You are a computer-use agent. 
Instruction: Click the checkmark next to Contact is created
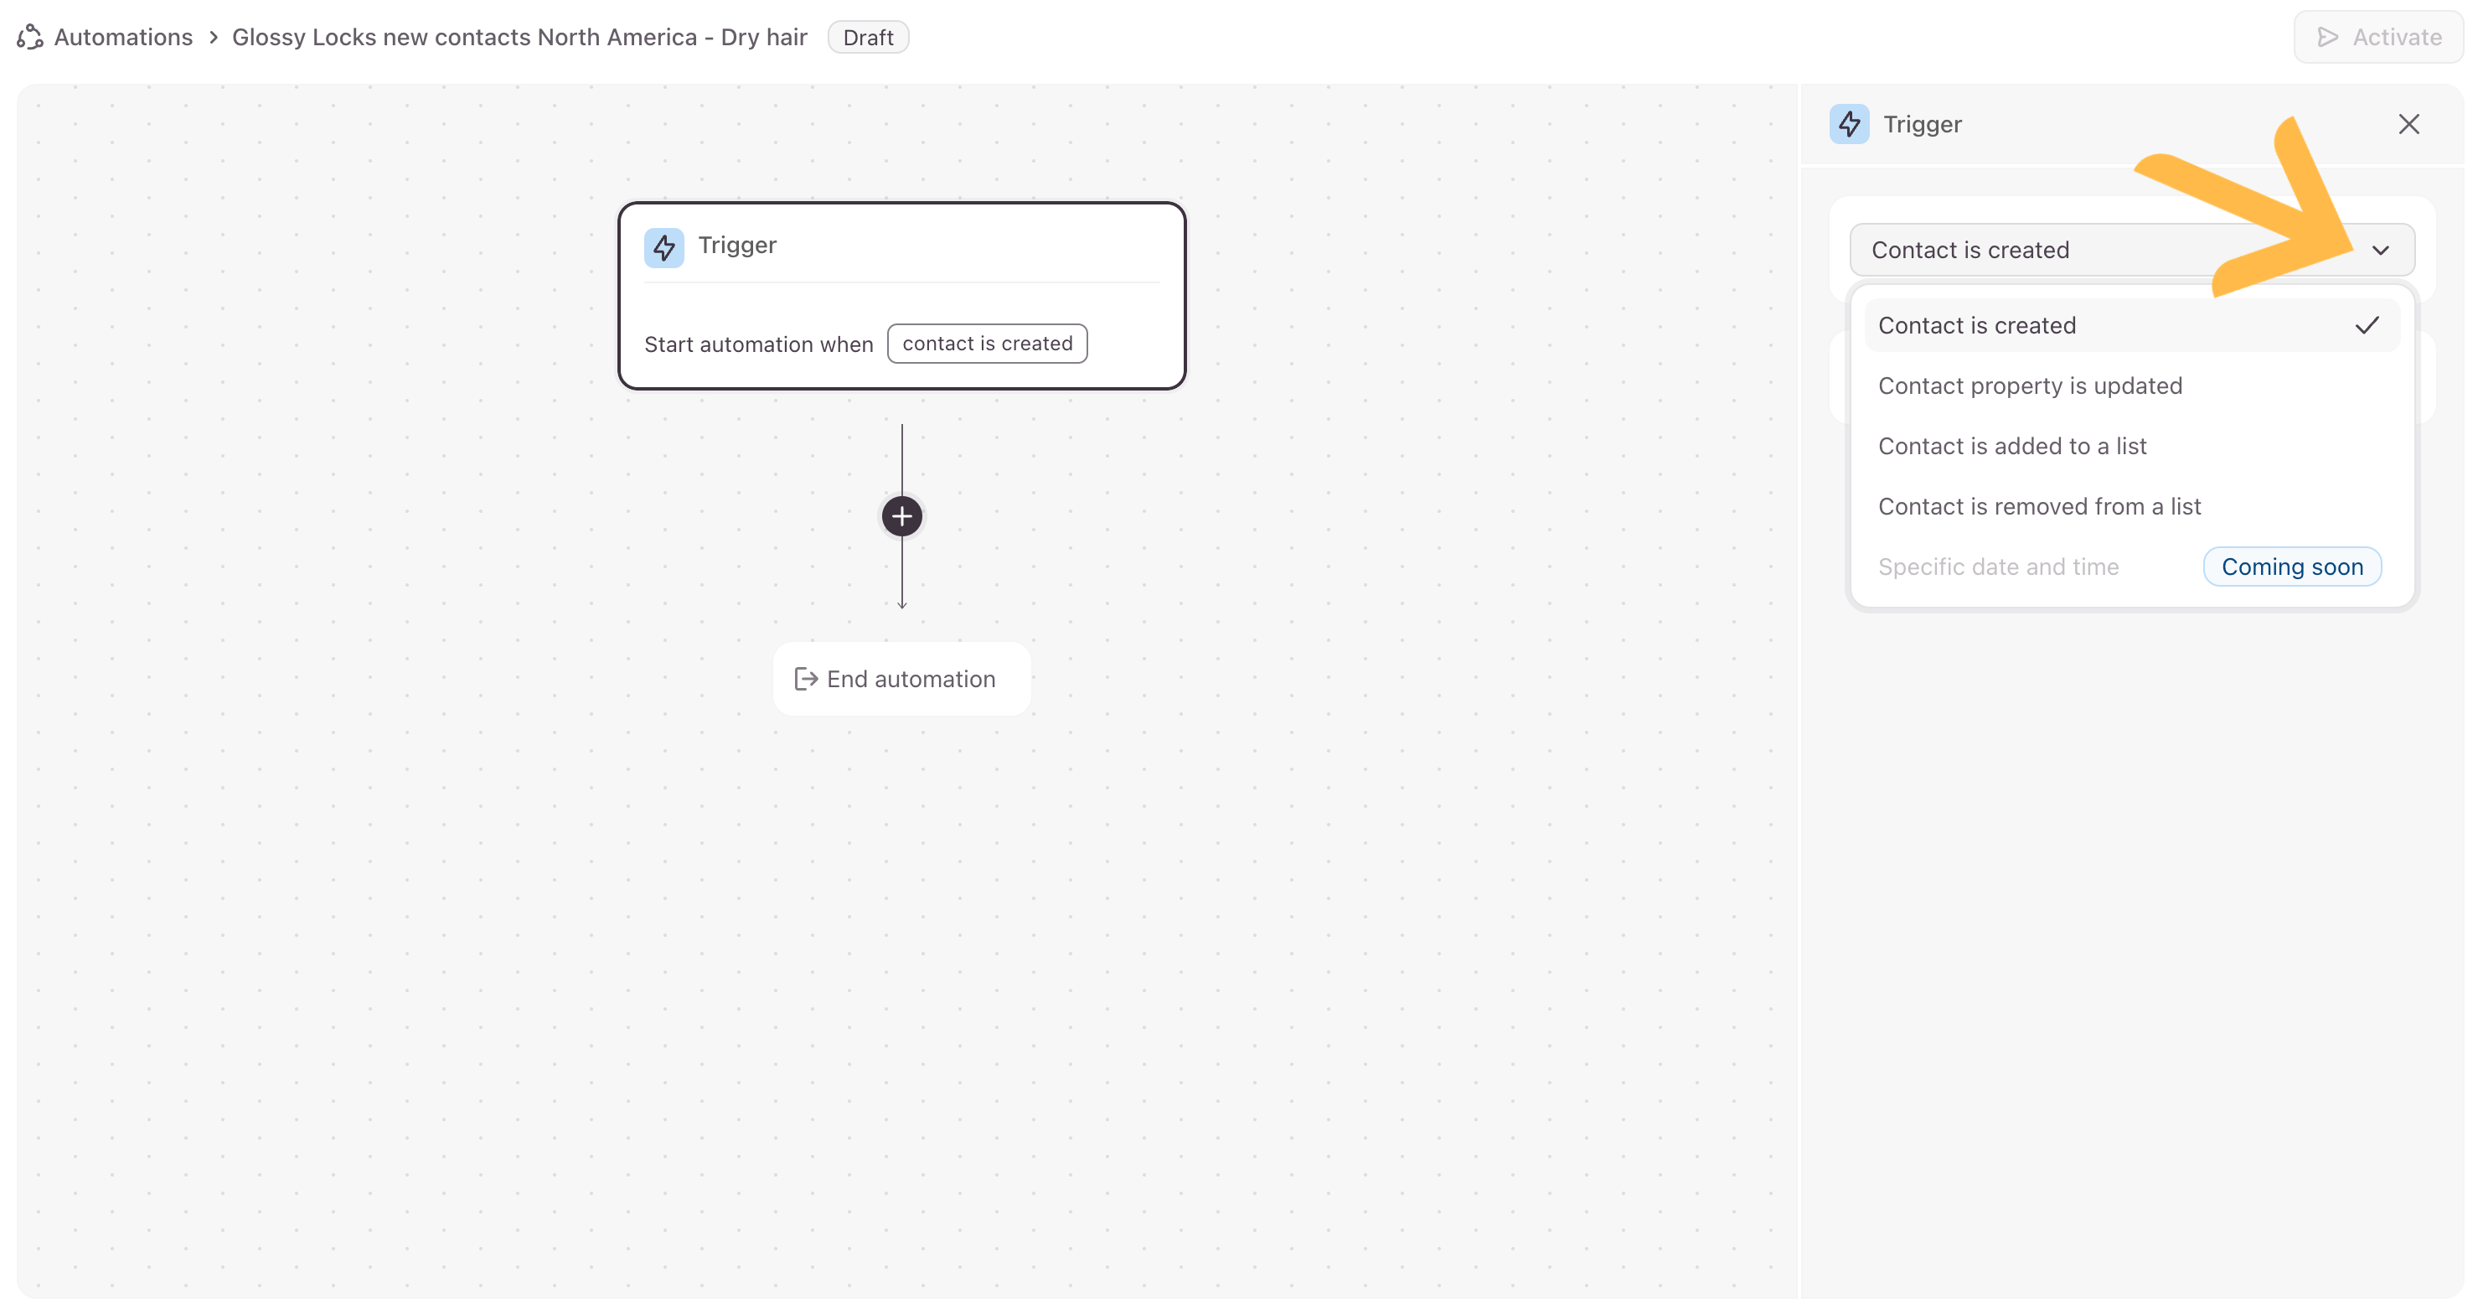(2367, 325)
